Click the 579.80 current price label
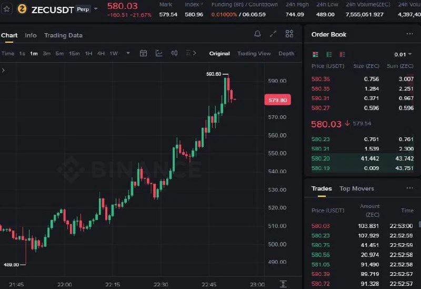The image size is (421, 289). click(278, 100)
